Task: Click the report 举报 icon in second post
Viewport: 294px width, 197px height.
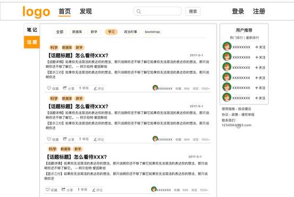Action: [80, 139]
